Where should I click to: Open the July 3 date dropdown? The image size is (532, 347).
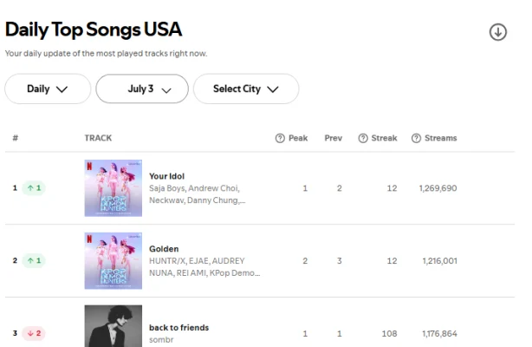pos(141,88)
